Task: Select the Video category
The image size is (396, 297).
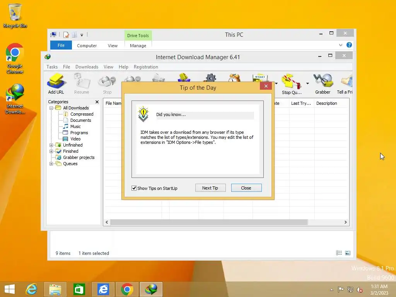Action: pos(75,139)
